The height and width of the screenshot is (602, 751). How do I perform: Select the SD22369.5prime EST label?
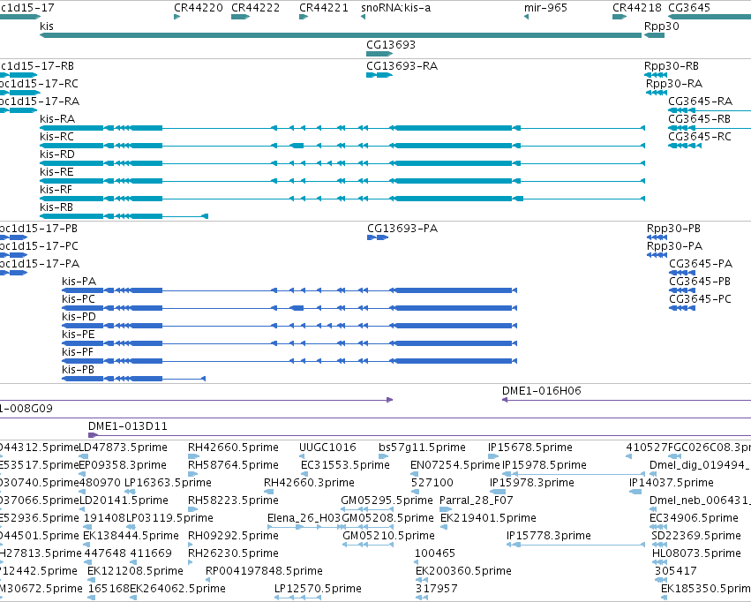click(x=696, y=536)
